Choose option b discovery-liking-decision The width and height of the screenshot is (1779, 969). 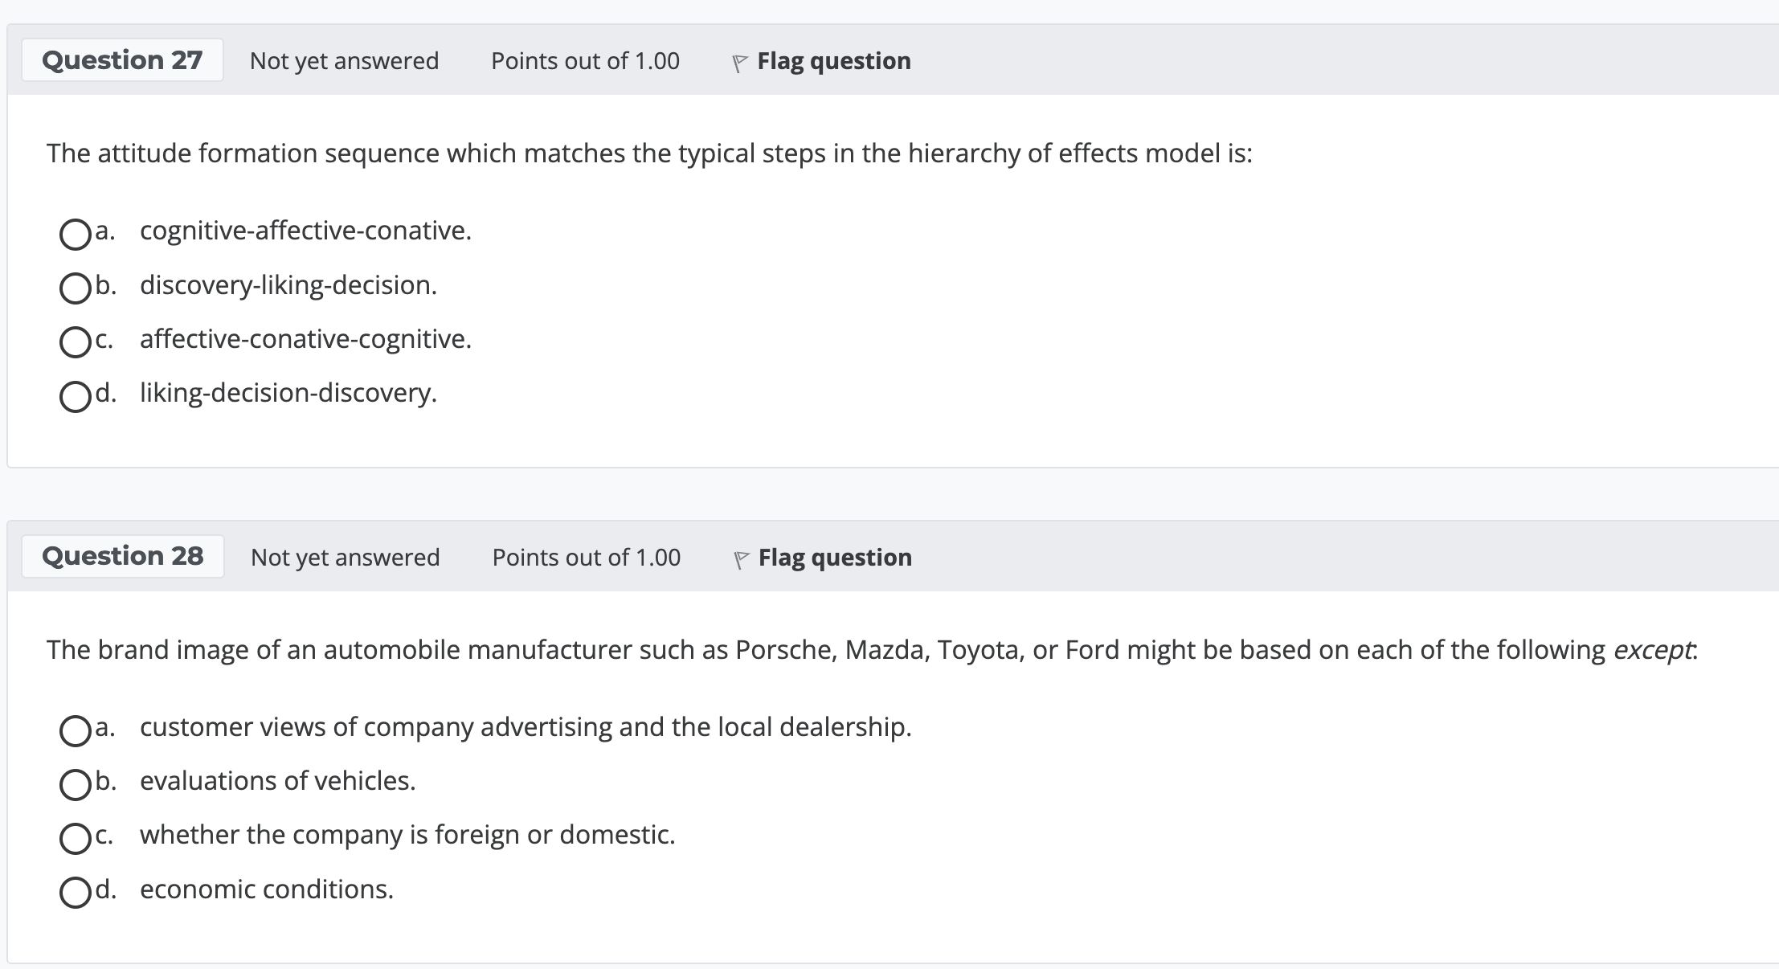point(75,288)
